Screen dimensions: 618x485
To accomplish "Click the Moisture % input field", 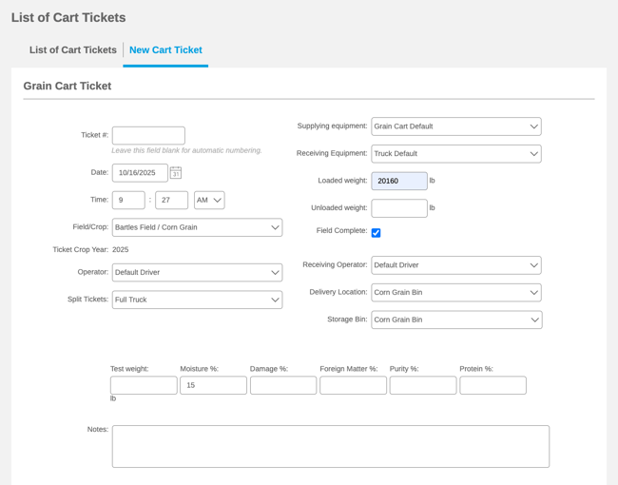I will tap(213, 385).
